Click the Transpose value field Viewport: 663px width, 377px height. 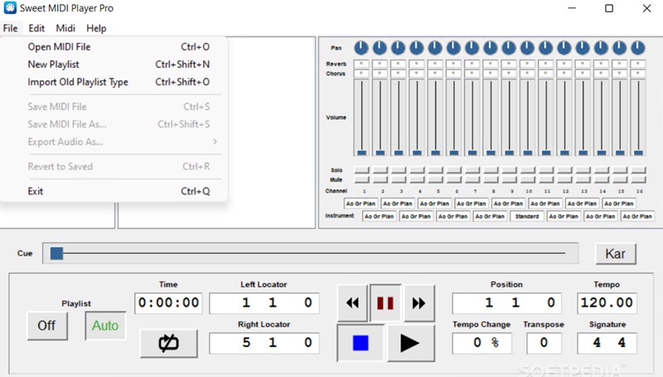click(x=544, y=343)
